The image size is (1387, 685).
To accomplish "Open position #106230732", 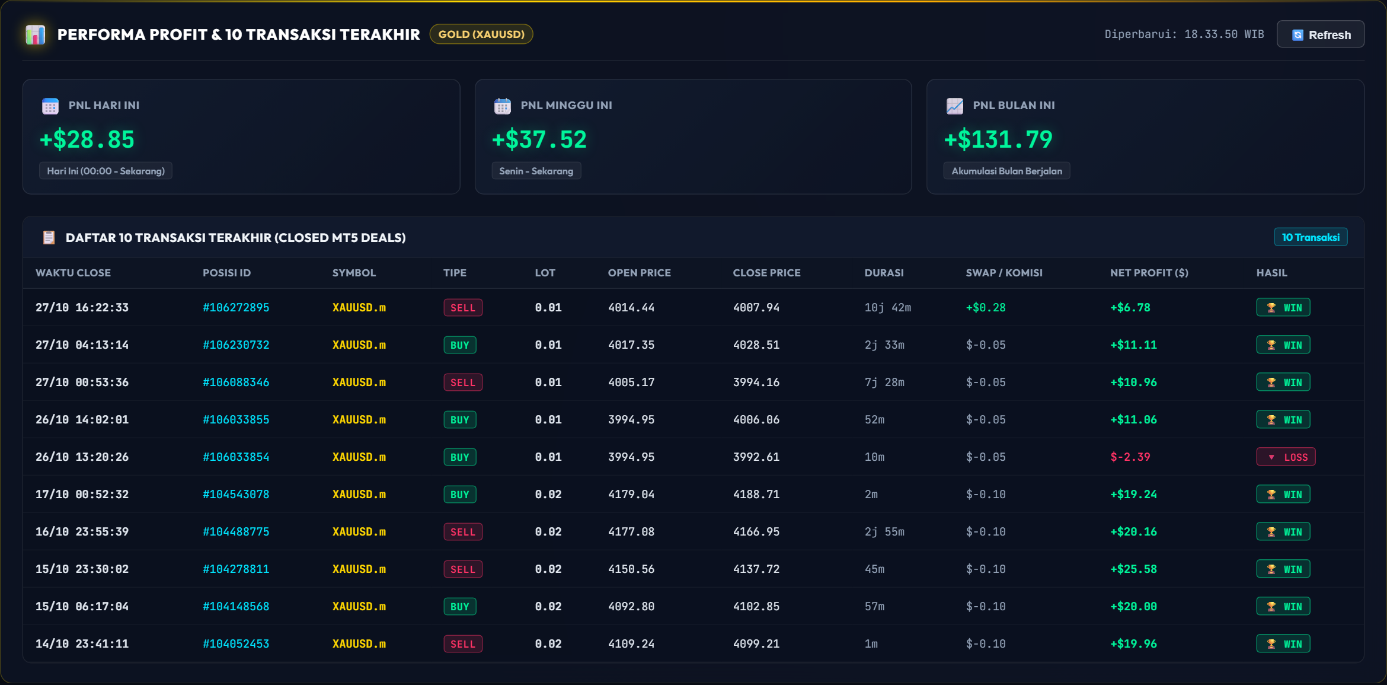I will click(x=236, y=345).
